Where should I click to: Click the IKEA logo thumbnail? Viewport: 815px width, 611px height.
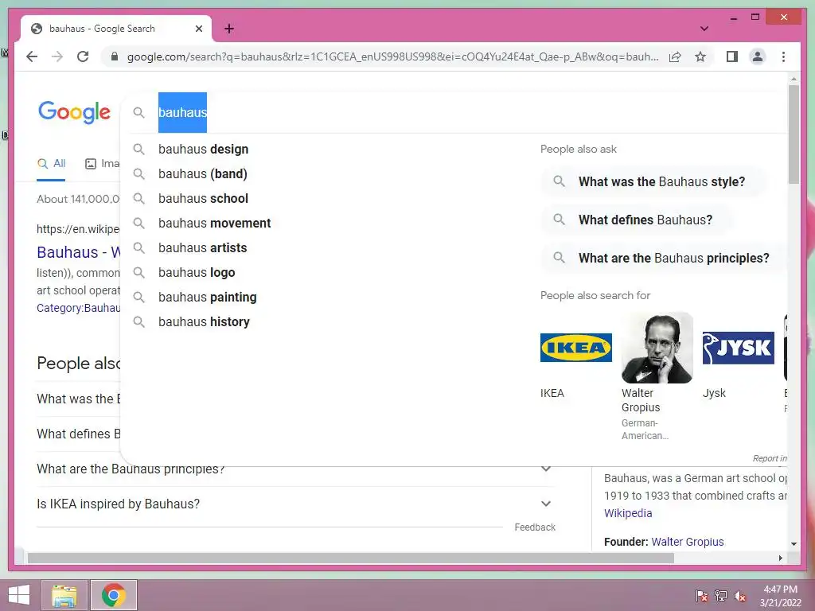tap(576, 348)
